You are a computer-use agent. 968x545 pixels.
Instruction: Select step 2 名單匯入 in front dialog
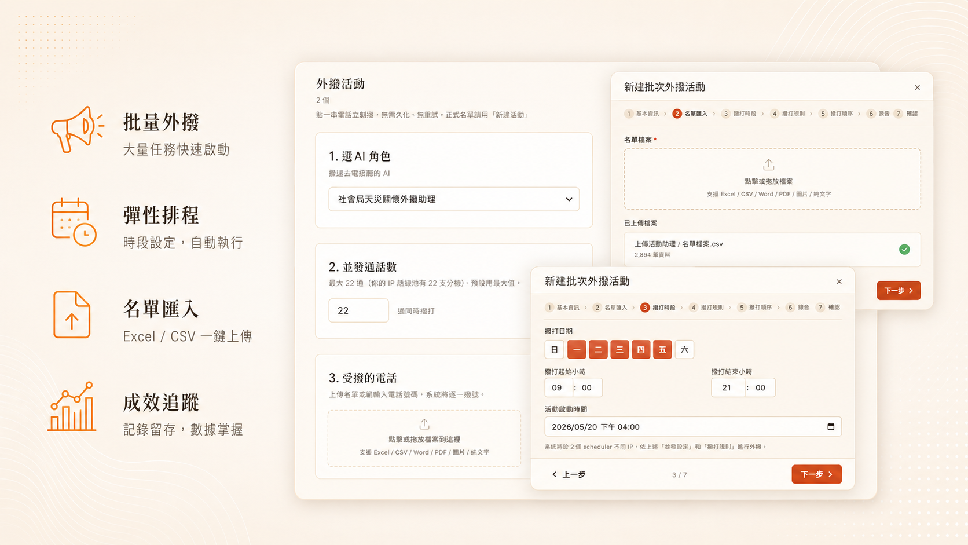pyautogui.click(x=610, y=308)
